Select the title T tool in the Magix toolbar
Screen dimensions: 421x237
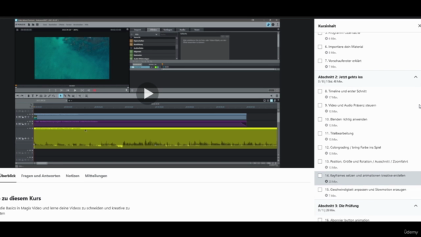[x=33, y=95]
